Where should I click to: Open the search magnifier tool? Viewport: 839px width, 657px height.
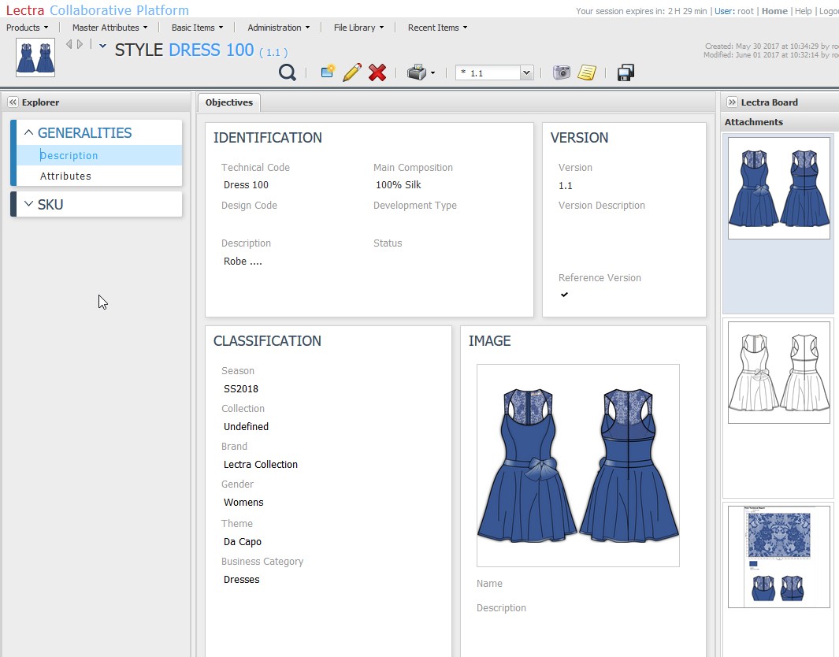(287, 72)
